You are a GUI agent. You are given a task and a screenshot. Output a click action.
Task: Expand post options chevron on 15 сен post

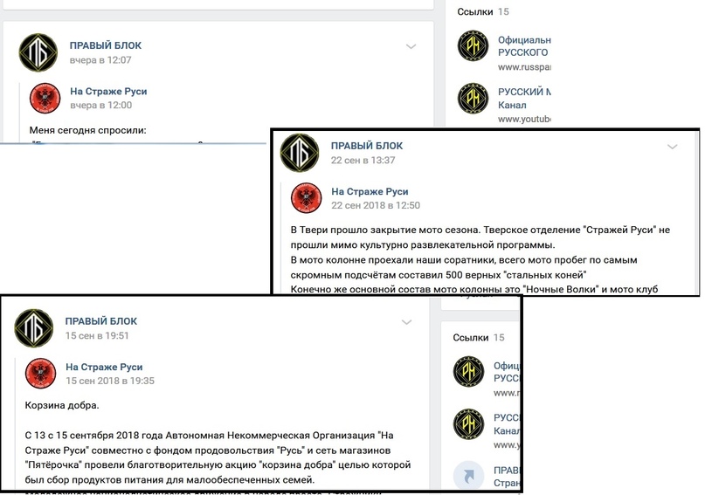coord(406,322)
